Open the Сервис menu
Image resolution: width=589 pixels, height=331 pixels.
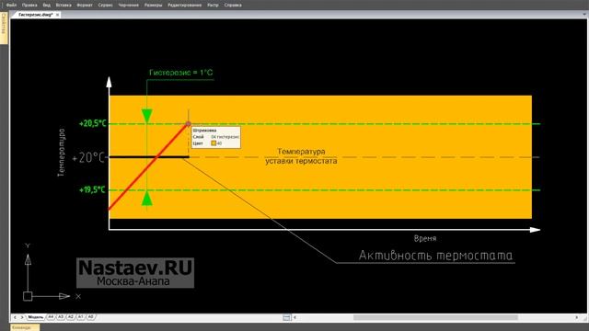click(x=105, y=6)
